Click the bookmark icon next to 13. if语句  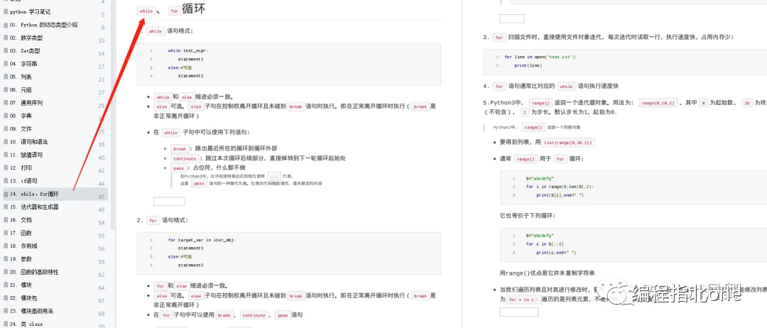point(6,181)
